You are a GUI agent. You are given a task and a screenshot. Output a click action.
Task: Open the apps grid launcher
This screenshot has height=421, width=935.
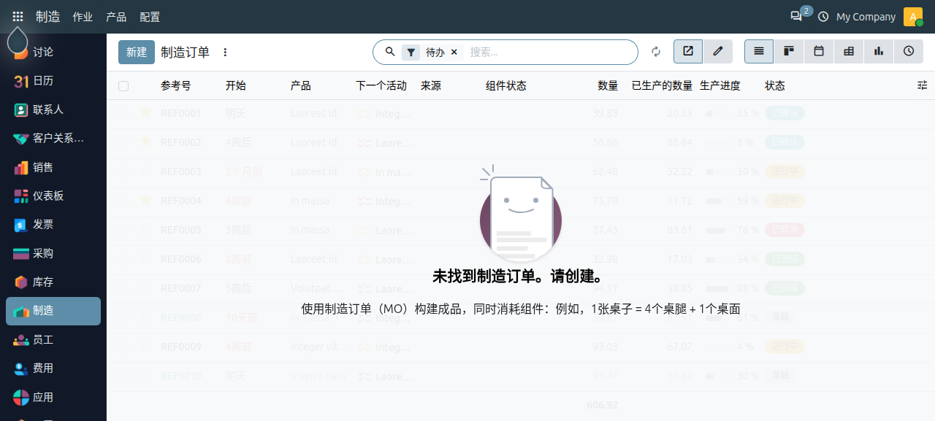click(x=18, y=16)
